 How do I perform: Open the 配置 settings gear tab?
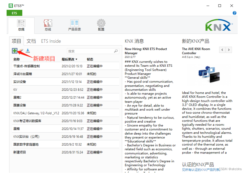click(101, 25)
